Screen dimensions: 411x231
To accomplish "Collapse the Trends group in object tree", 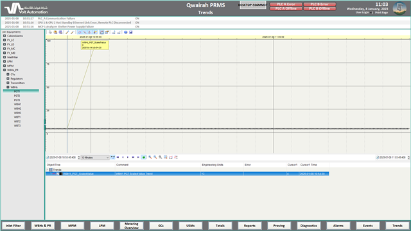I will 47,169.
